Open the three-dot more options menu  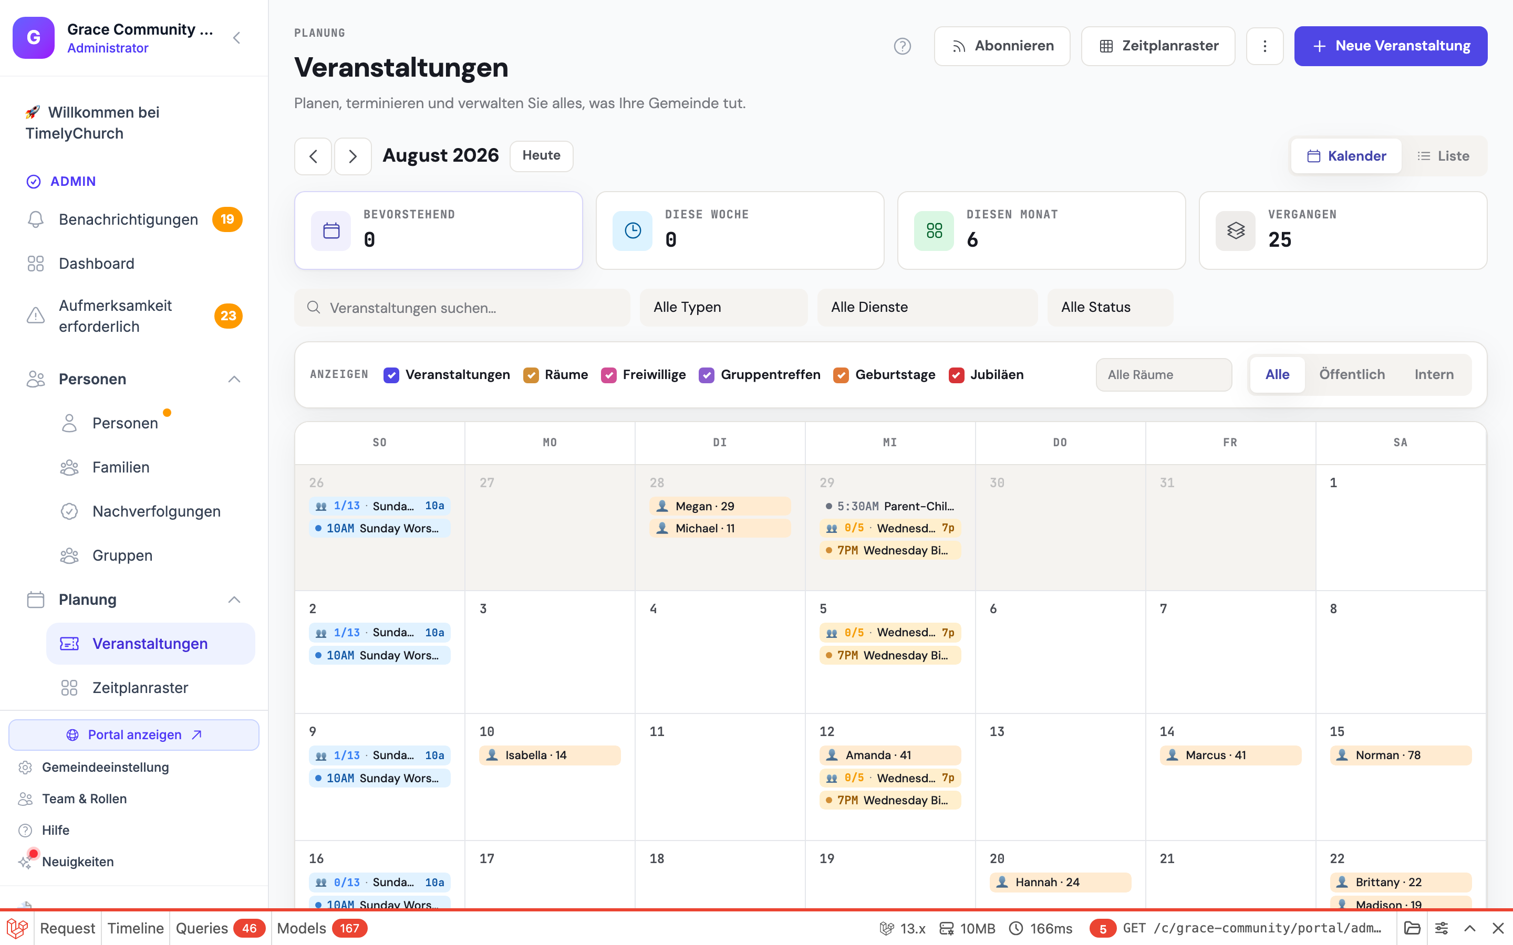(x=1264, y=46)
